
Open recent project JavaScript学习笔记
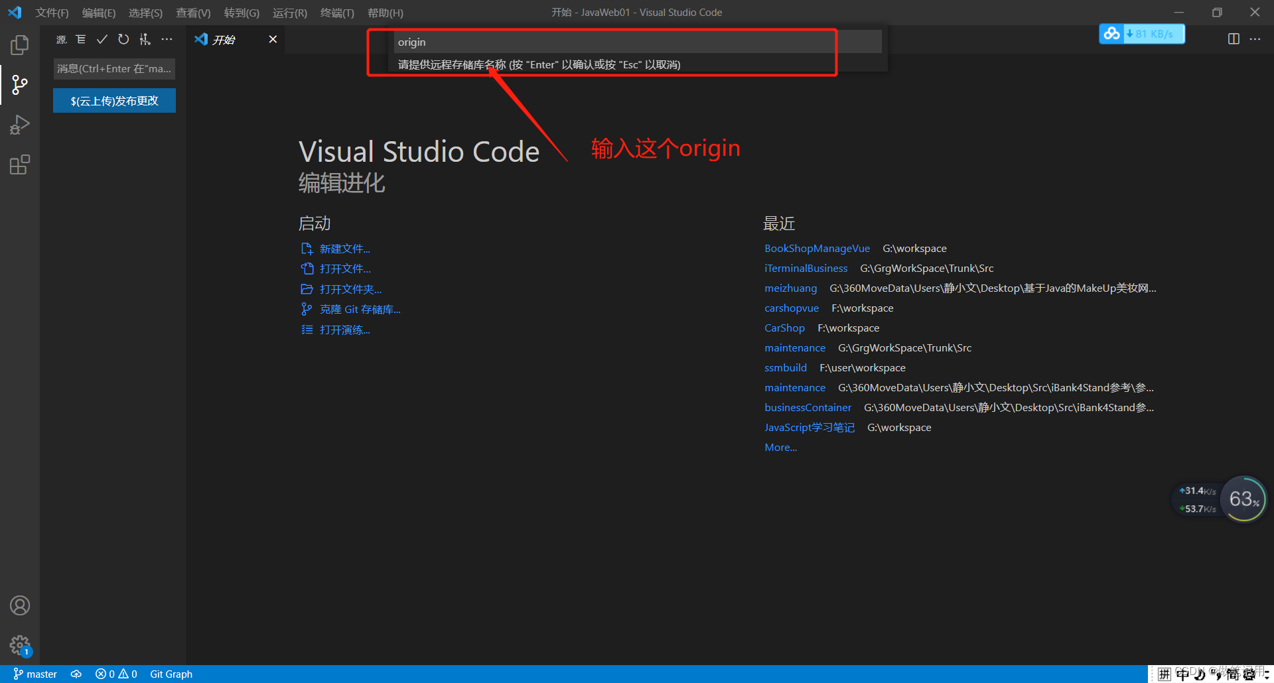pyautogui.click(x=810, y=428)
